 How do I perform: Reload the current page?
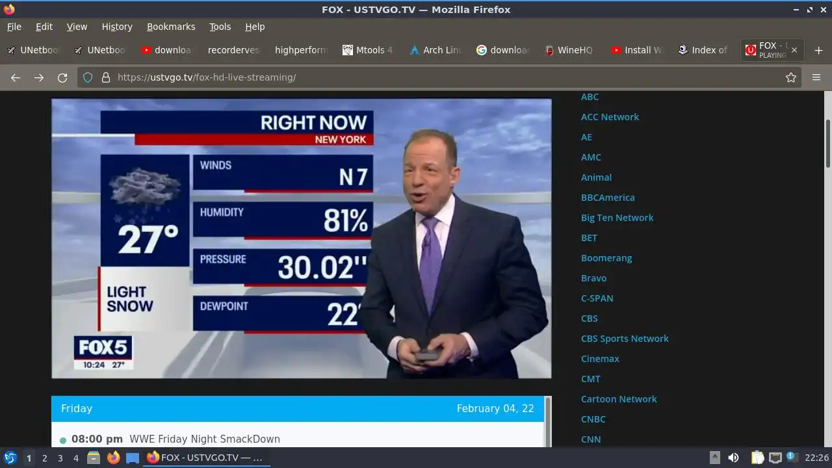(x=62, y=77)
